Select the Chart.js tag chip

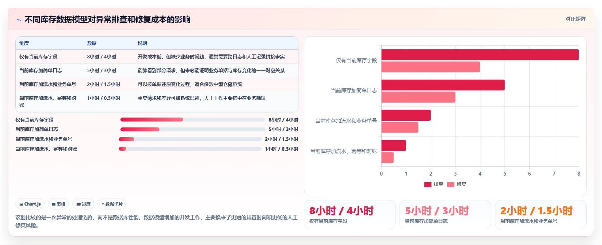tap(30, 204)
